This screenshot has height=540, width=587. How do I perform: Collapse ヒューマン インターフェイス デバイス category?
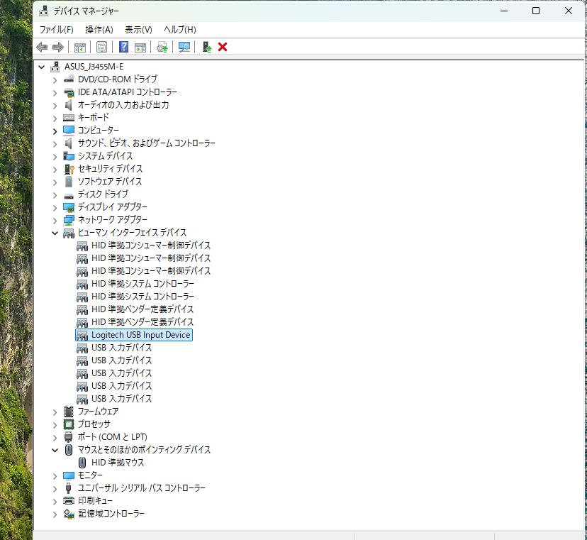coord(55,233)
